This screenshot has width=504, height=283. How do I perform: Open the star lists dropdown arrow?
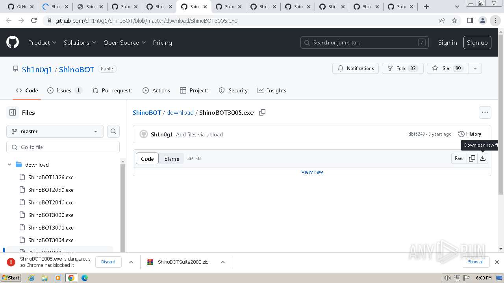(475, 68)
